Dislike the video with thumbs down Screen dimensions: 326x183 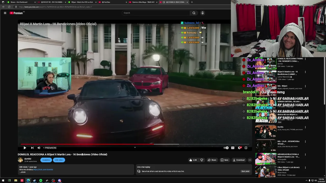202,160
